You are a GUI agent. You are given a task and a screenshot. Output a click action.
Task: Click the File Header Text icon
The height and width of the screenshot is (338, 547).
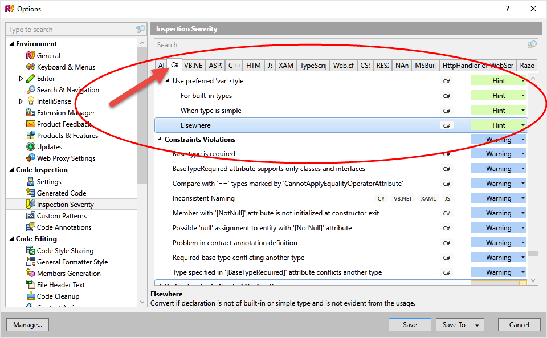31,284
